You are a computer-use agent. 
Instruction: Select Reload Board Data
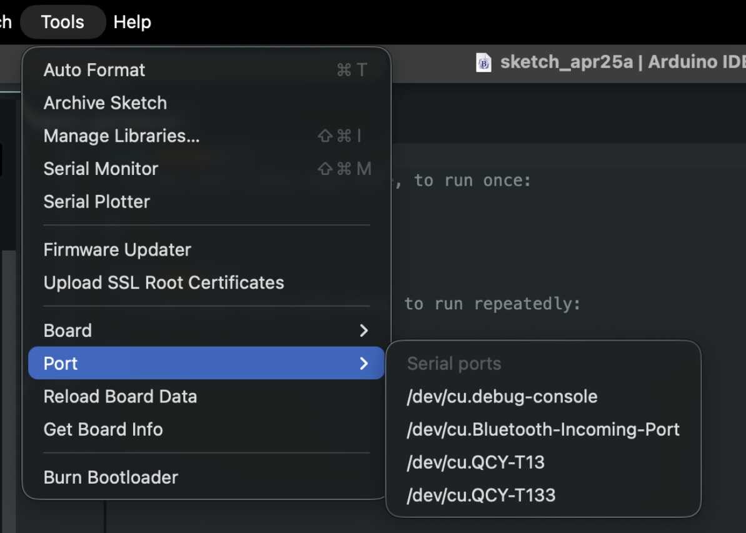(206, 396)
